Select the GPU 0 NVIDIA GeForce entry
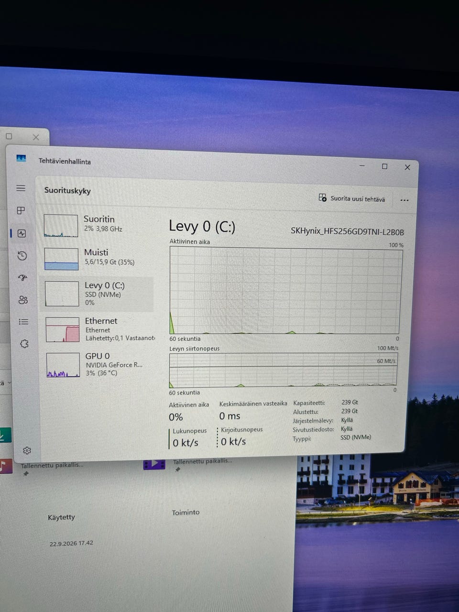The image size is (459, 612). pyautogui.click(x=99, y=365)
